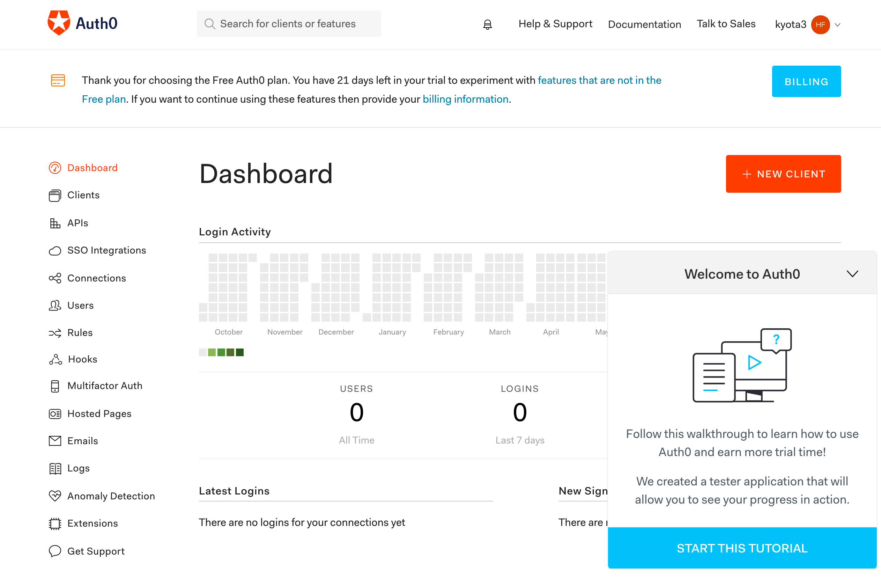Click the 'October' month label
This screenshot has height=579, width=881.
tap(229, 332)
